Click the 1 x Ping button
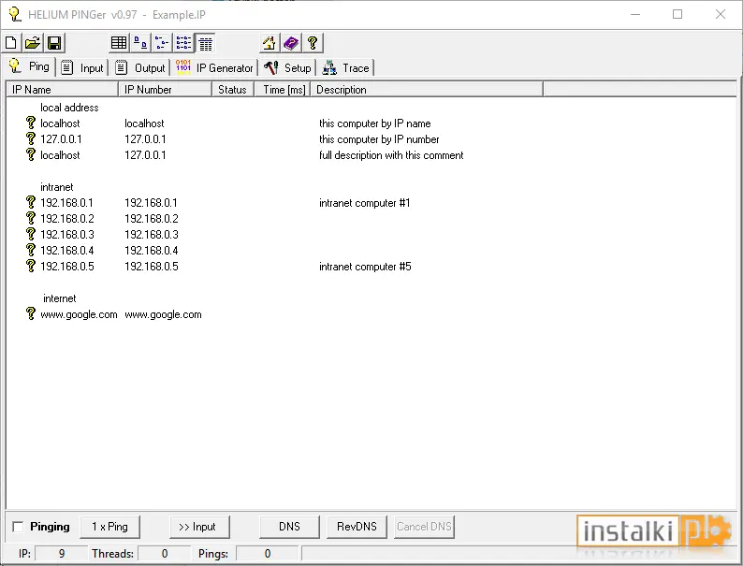Screen dimensions: 743x566 click(109, 527)
